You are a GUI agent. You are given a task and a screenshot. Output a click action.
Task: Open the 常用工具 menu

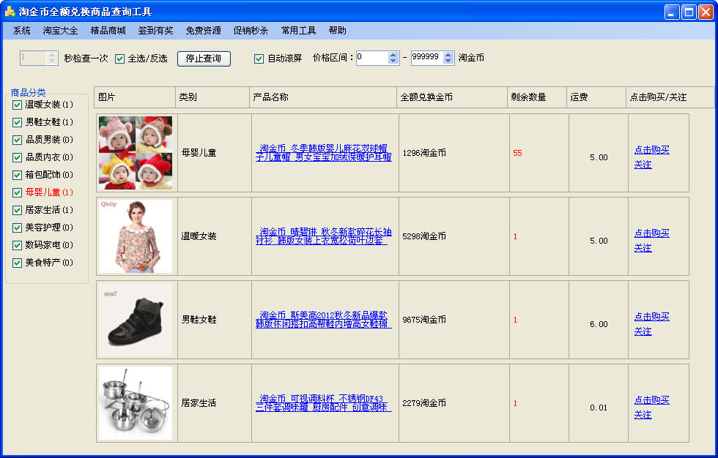[299, 31]
